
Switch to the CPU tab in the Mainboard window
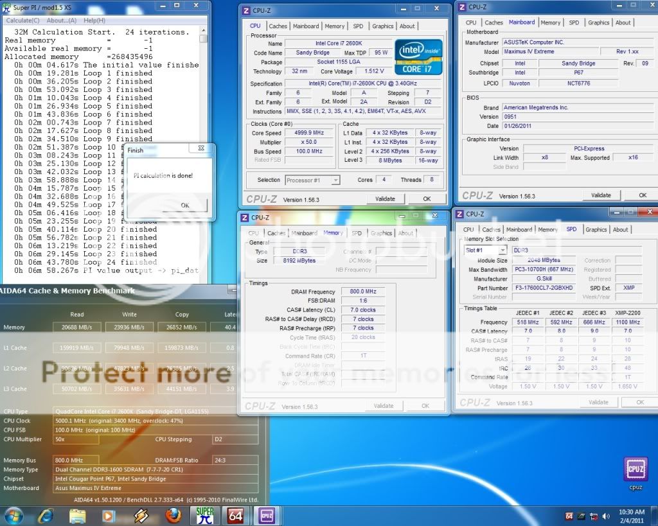[471, 22]
